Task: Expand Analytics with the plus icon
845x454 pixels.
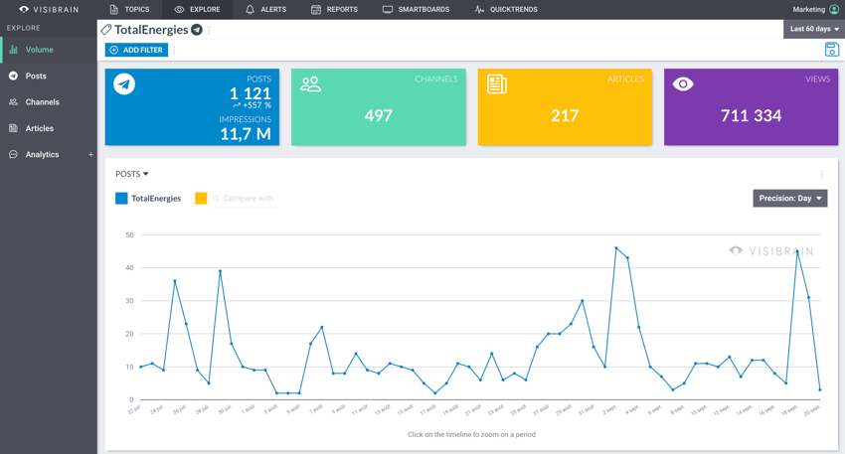Action: (90, 155)
